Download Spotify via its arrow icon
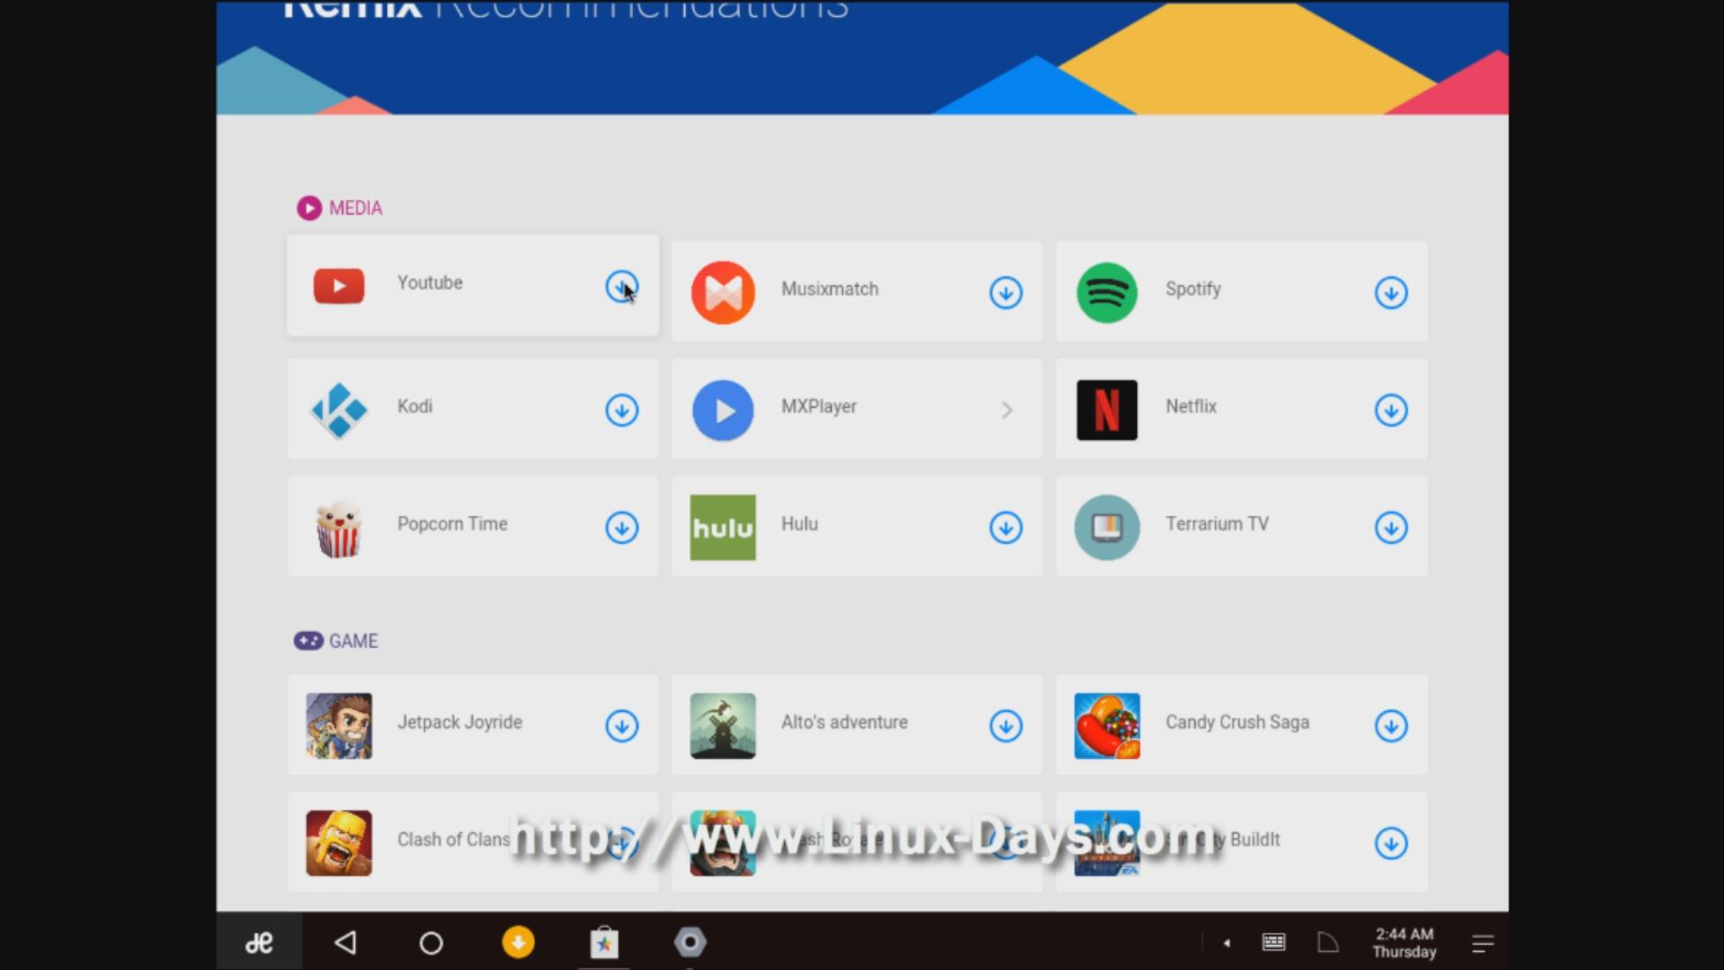Screen dimensions: 1724x970 pos(1390,293)
